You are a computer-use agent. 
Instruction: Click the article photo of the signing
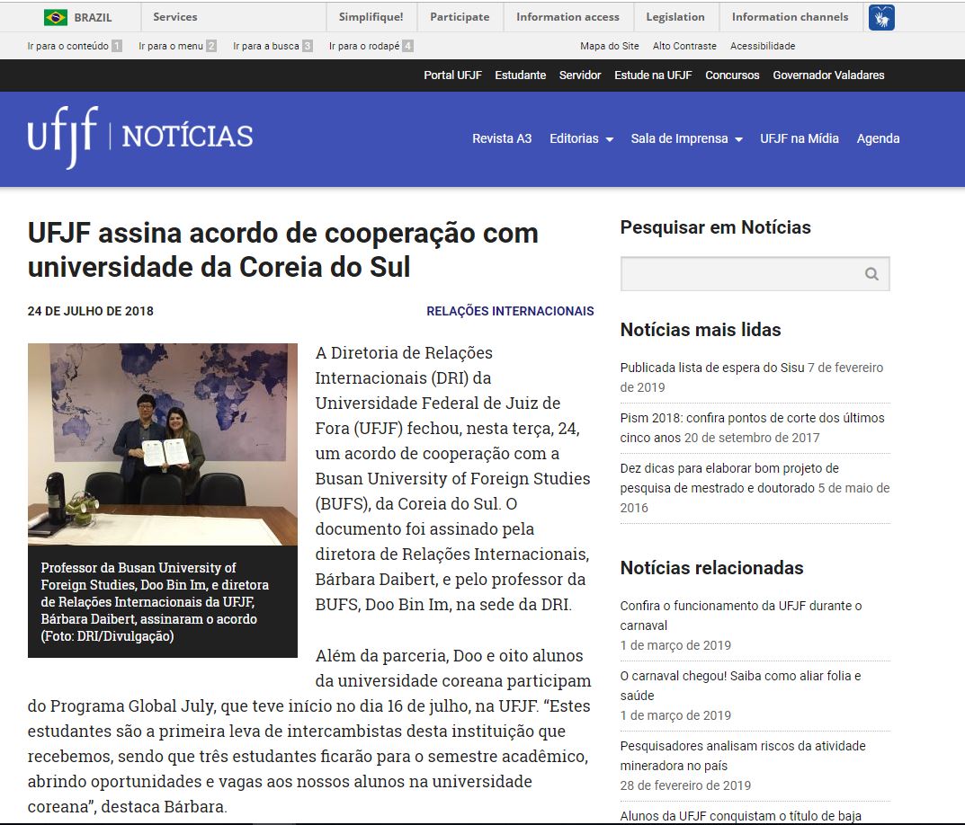point(163,444)
